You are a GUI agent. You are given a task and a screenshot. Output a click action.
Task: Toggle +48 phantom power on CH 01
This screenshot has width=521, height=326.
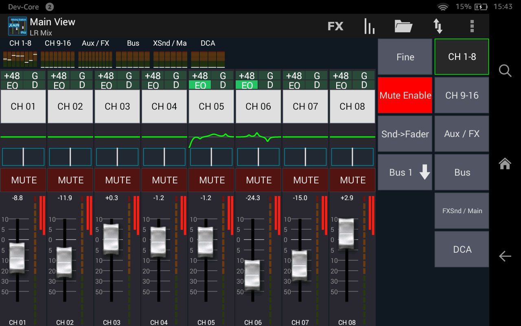click(12, 76)
